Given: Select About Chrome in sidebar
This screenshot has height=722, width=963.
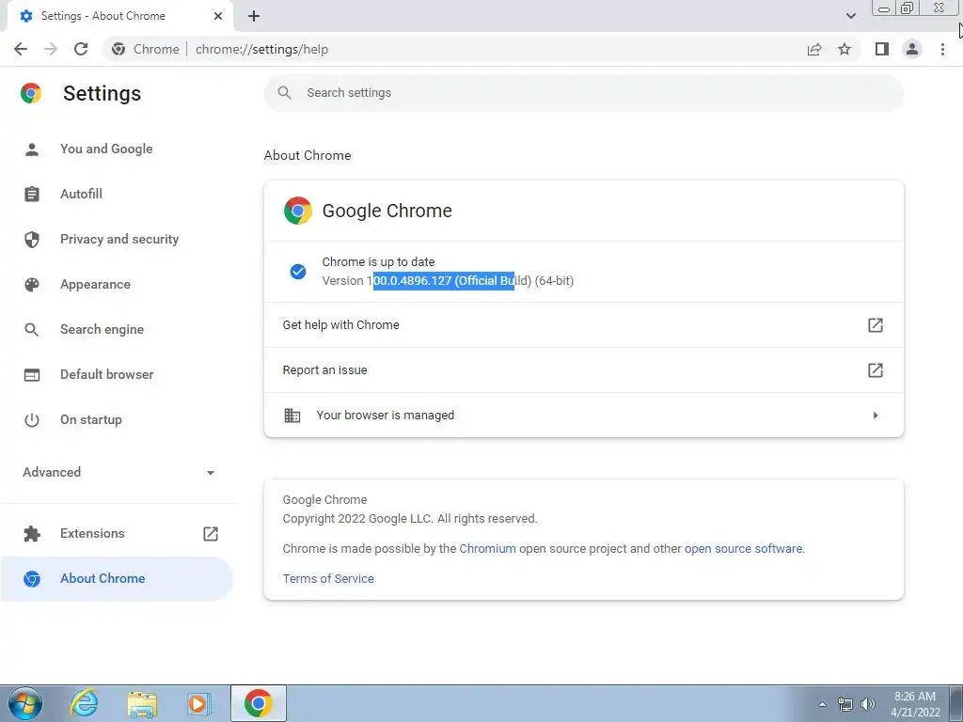Looking at the screenshot, I should [117, 578].
